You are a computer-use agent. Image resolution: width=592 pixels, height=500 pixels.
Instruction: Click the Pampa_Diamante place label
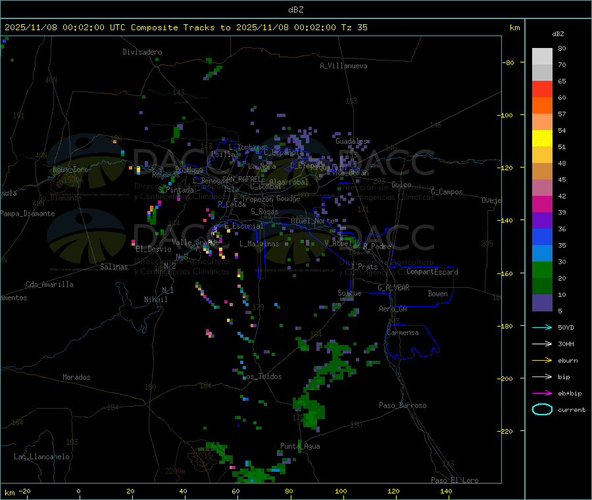pyautogui.click(x=28, y=214)
